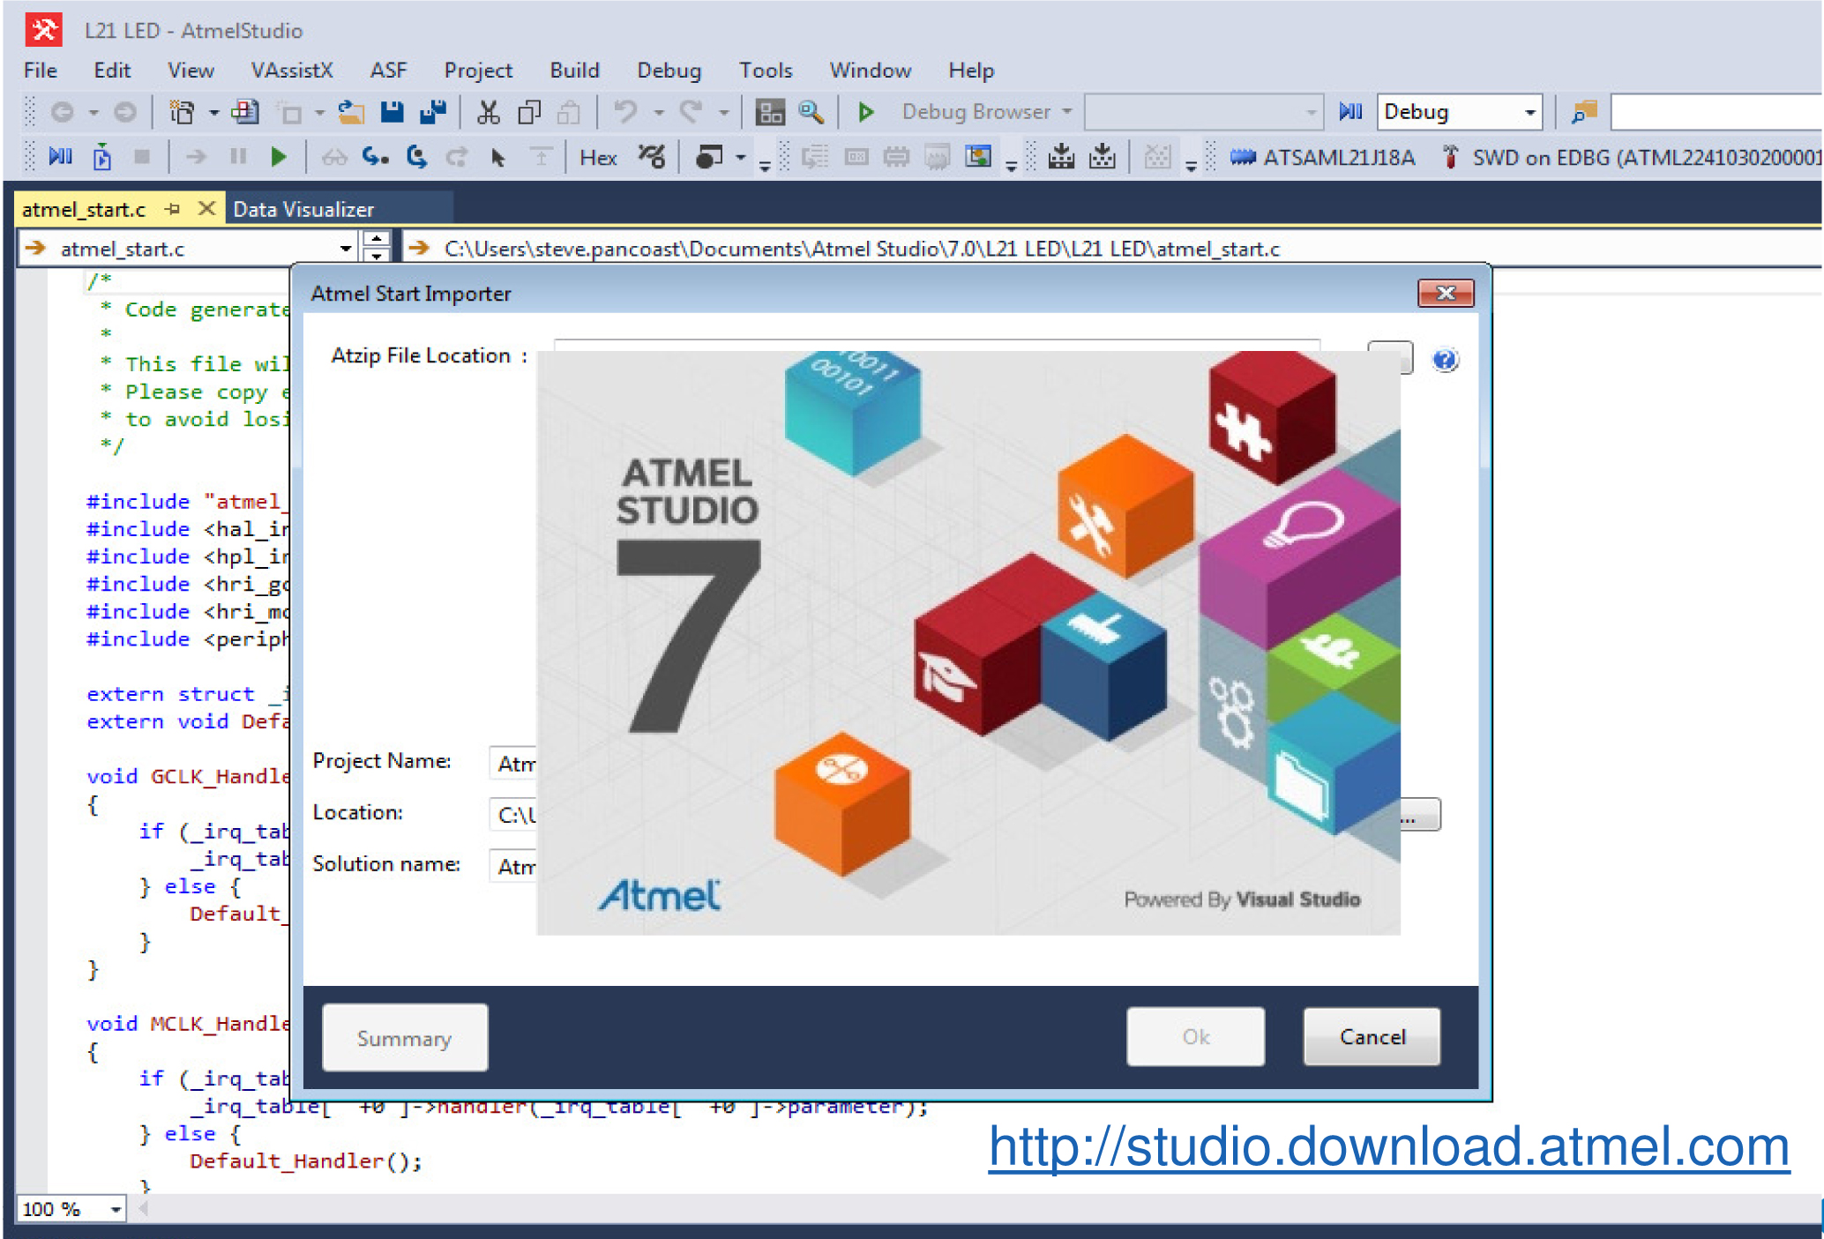Open SWD on EDBG tool settings
The height and width of the screenshot is (1239, 1824).
coord(1632,158)
